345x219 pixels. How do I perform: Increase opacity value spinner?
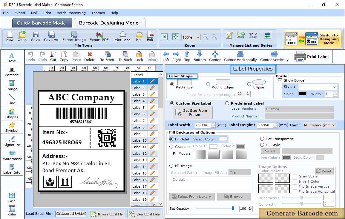250,207
